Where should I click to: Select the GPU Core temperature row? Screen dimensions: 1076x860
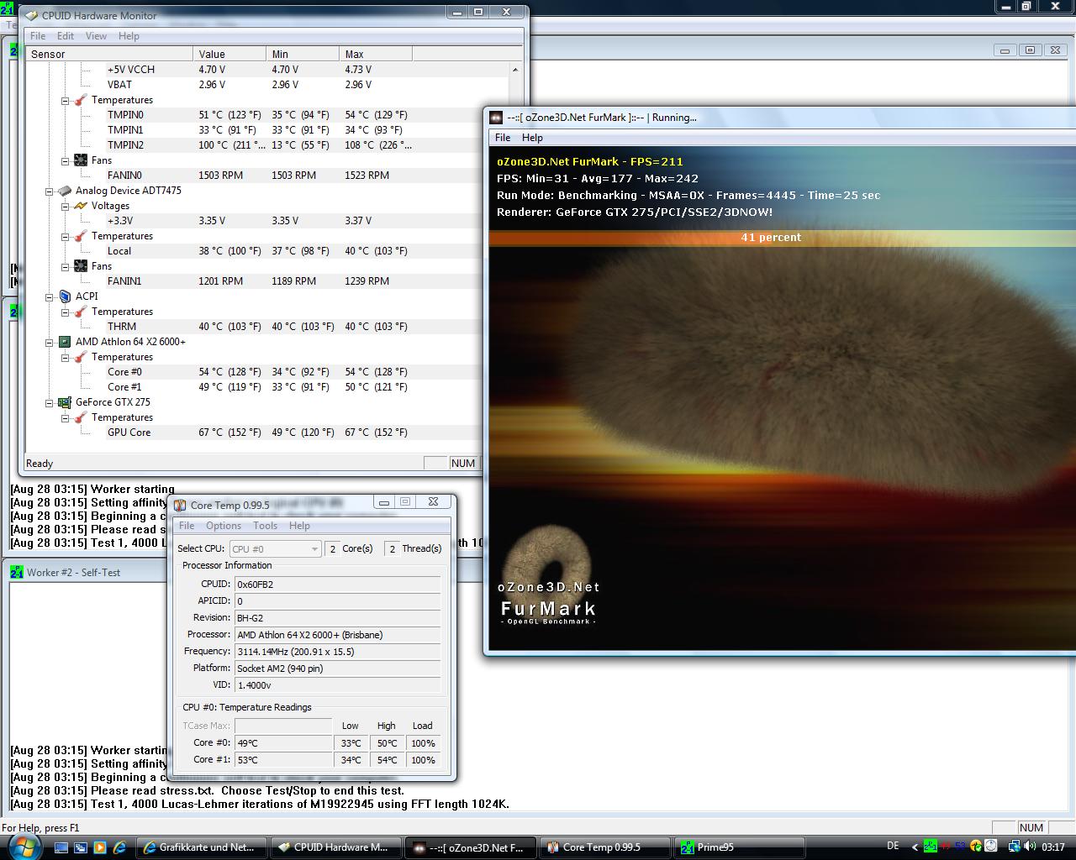pyautogui.click(x=267, y=433)
